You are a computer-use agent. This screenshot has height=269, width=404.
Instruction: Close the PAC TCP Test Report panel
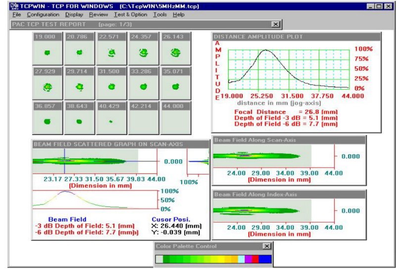point(275,24)
